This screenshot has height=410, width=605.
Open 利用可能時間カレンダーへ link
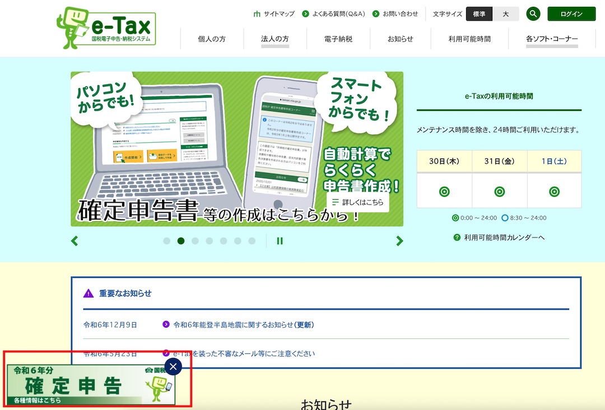(x=504, y=237)
